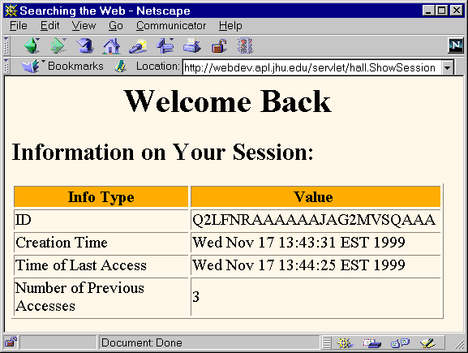Click the Information on Your Session heading
The height and width of the screenshot is (353, 468).
tap(162, 153)
